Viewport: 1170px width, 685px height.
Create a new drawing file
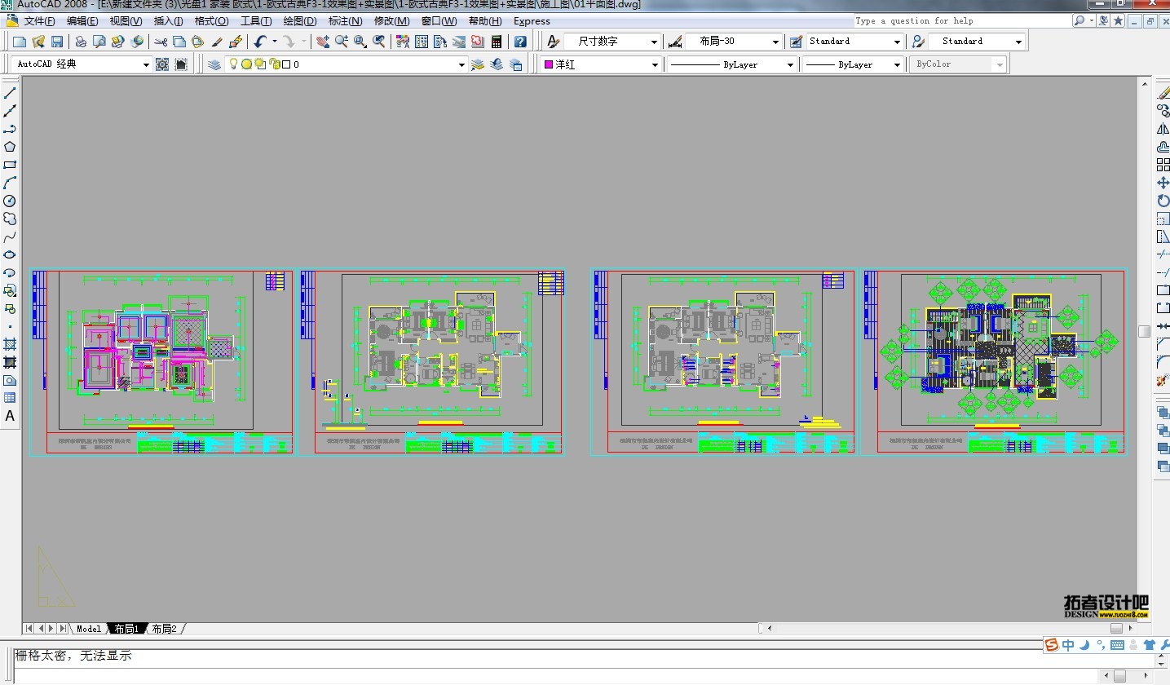[x=20, y=41]
